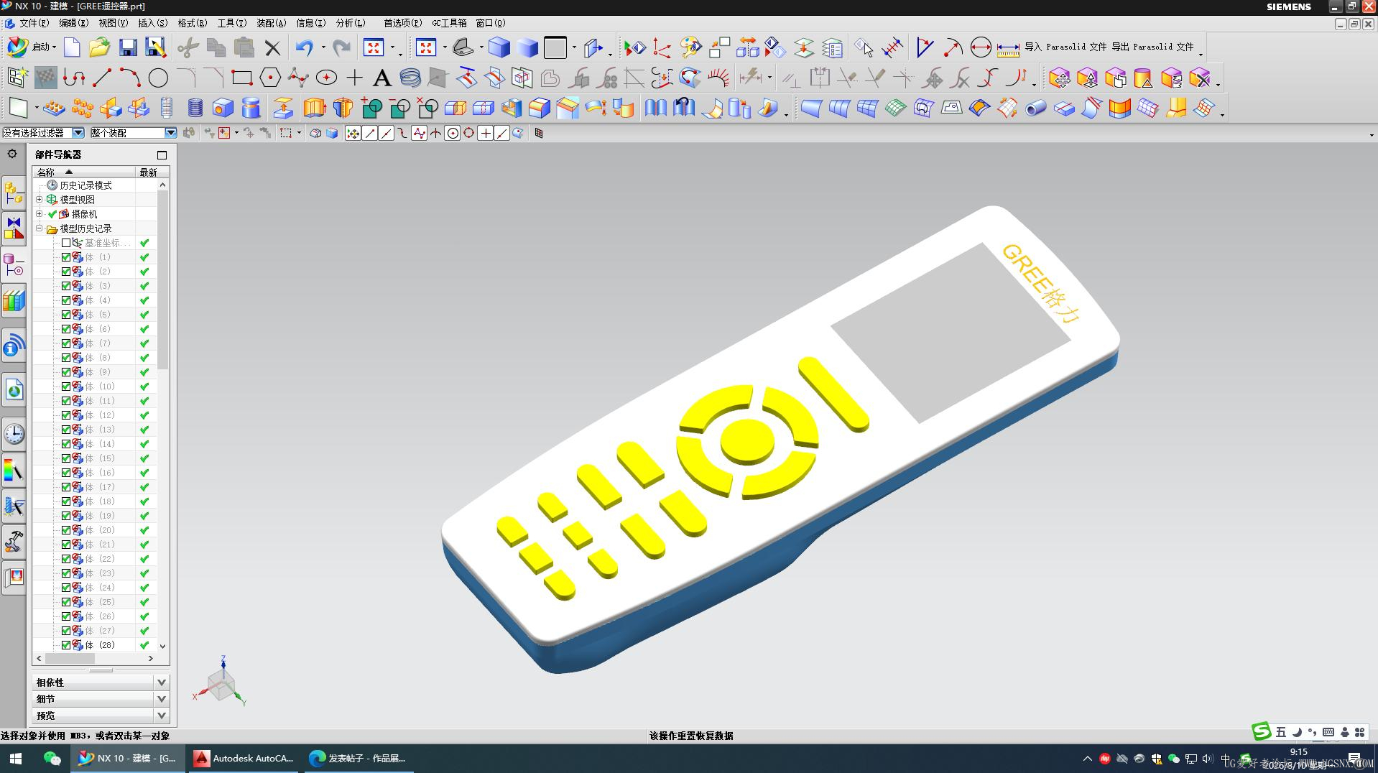Image resolution: width=1378 pixels, height=773 pixels.
Task: Click the Subtract boolean icon
Action: (x=399, y=108)
